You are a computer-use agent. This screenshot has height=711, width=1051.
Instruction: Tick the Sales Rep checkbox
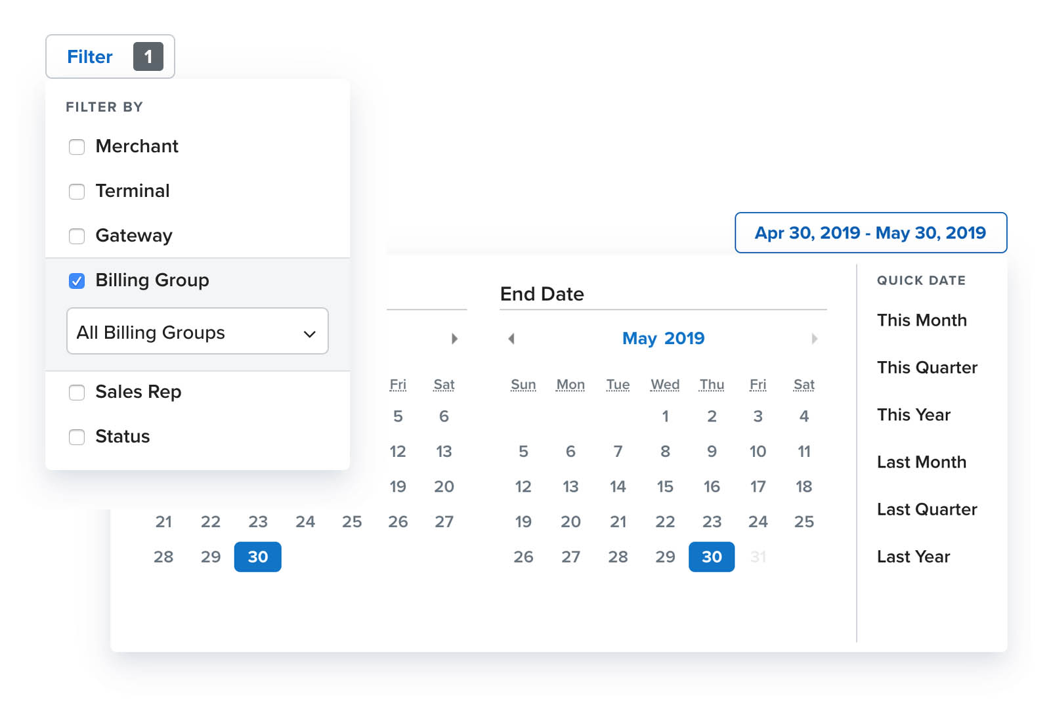point(77,393)
